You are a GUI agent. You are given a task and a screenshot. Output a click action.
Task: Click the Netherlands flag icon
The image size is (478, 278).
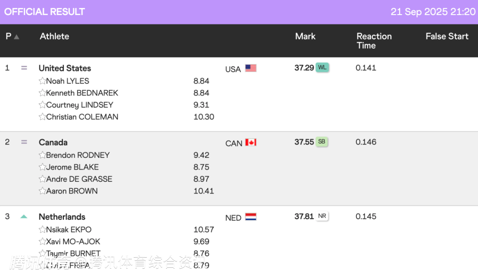[x=251, y=217]
